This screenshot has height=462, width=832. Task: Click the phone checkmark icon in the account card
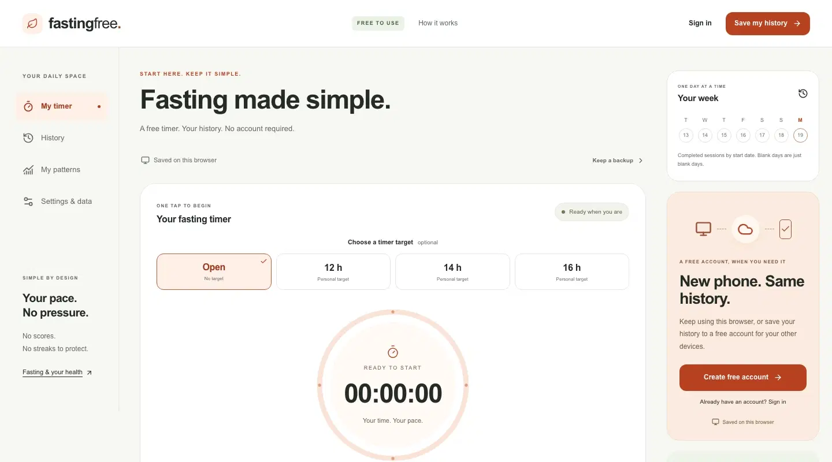(x=785, y=229)
